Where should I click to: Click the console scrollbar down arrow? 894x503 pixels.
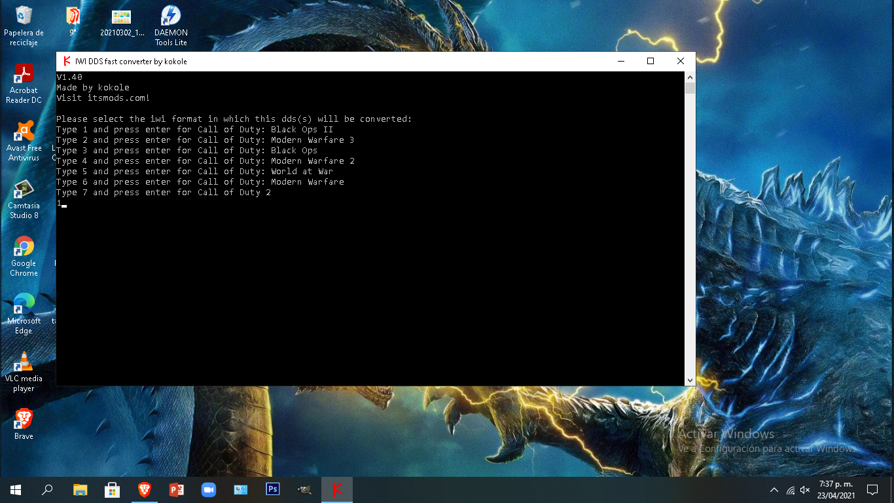pyautogui.click(x=690, y=380)
